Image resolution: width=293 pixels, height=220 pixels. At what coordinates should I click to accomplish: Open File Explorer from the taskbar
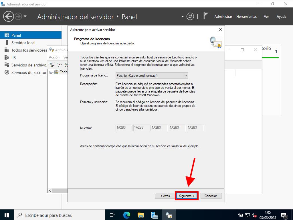[x=140, y=215]
